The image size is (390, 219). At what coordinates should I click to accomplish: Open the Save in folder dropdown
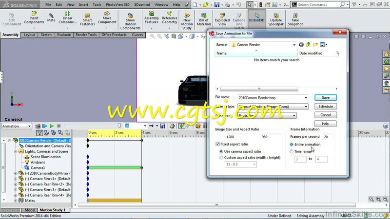point(294,45)
